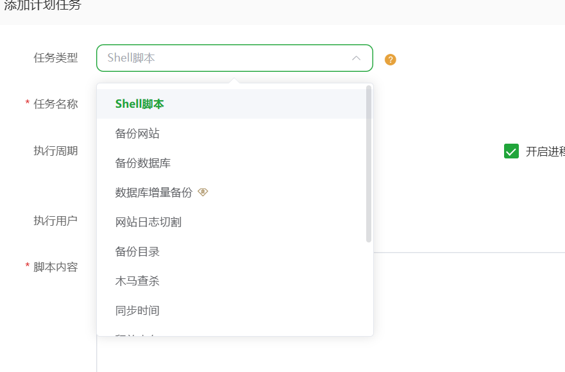Screen dimensions: 565x372
Task: Click the 执行周期 label
Action: click(x=56, y=151)
